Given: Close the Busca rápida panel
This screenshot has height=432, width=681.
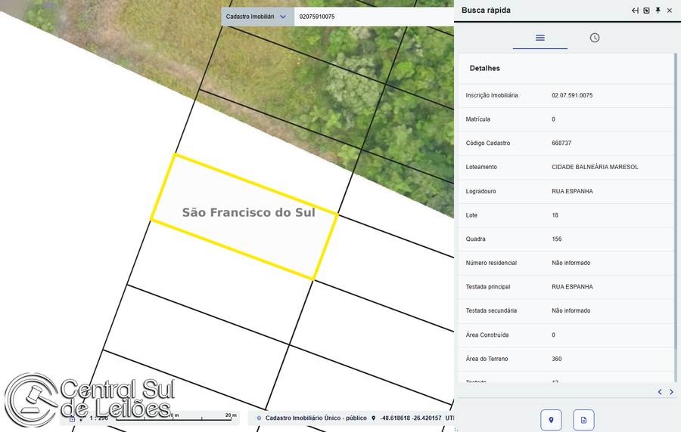Looking at the screenshot, I should [670, 11].
